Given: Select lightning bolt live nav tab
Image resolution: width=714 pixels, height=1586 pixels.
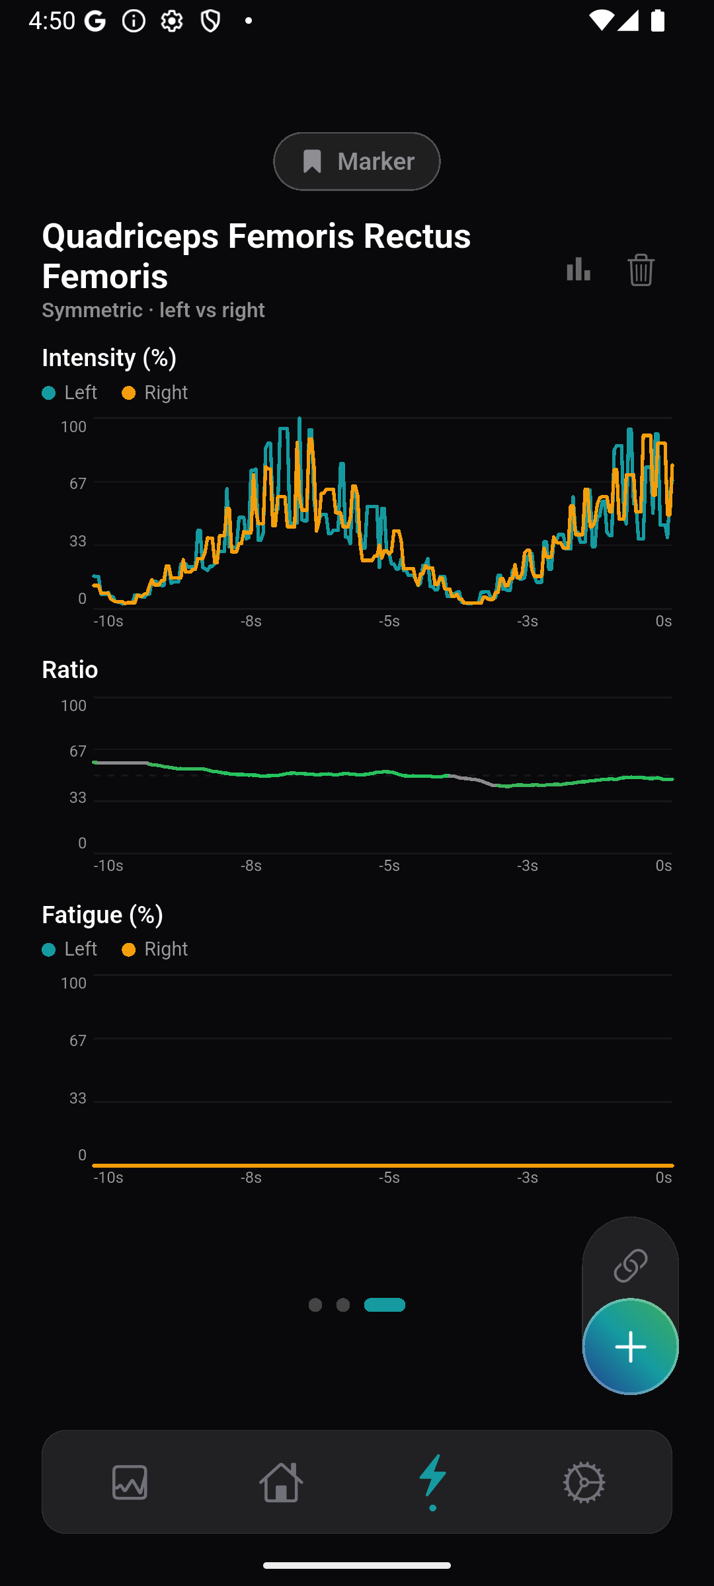Looking at the screenshot, I should [432, 1482].
